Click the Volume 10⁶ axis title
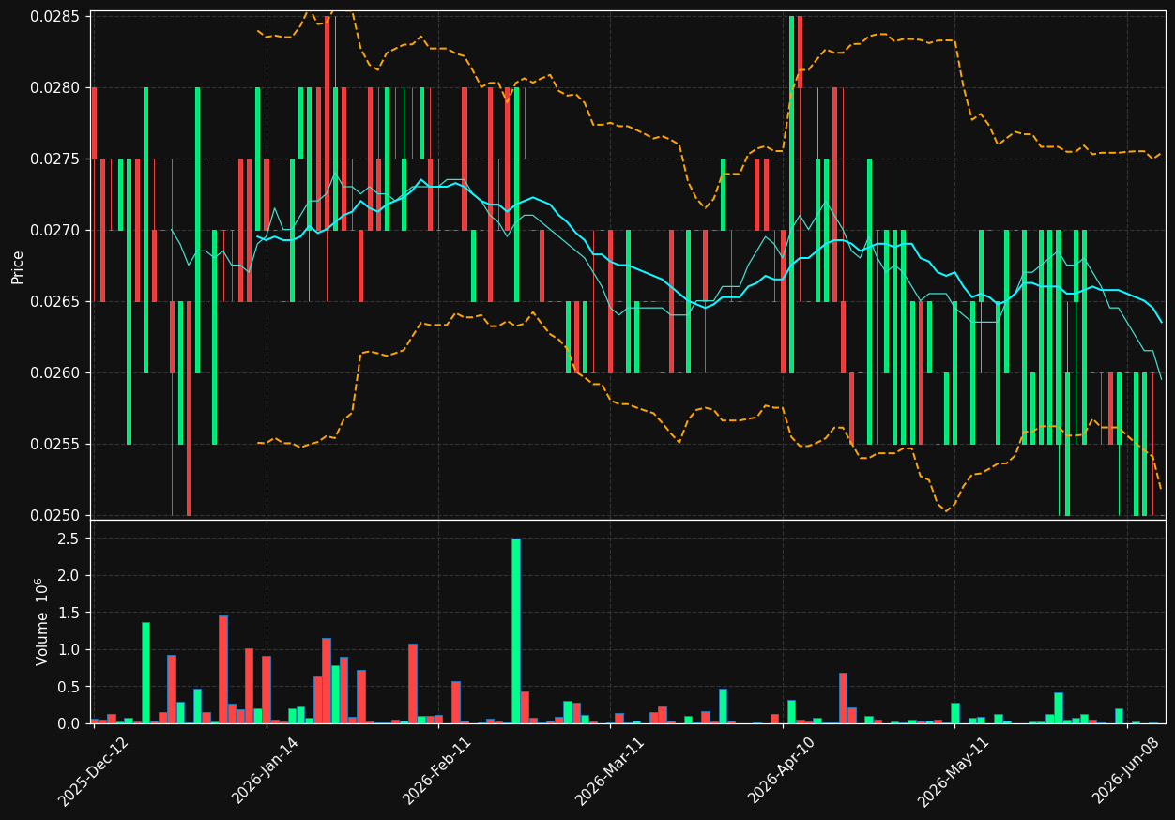Screen dimensions: 1175x820 point(42,622)
